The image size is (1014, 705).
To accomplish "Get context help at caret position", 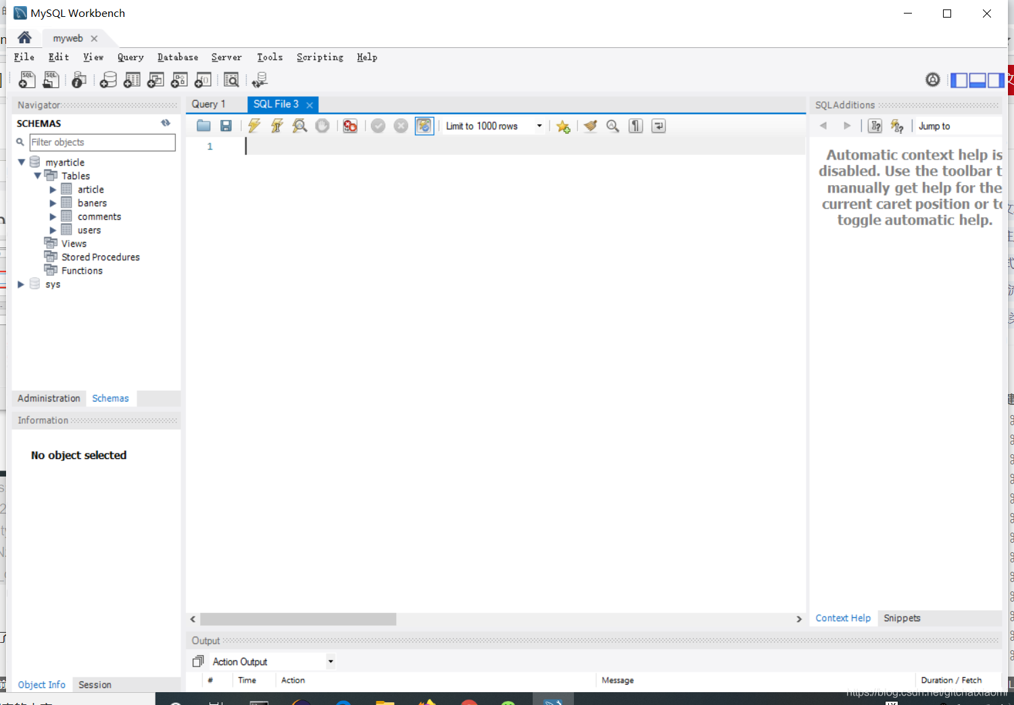I will click(875, 126).
